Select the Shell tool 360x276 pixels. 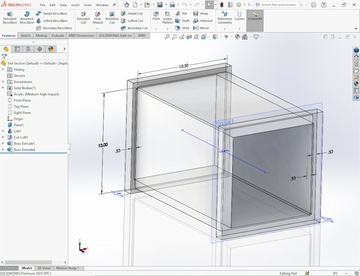182,28
